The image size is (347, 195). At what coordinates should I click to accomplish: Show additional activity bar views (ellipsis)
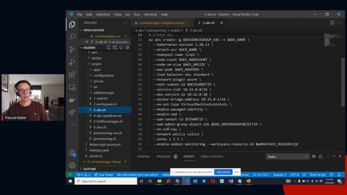[72, 125]
